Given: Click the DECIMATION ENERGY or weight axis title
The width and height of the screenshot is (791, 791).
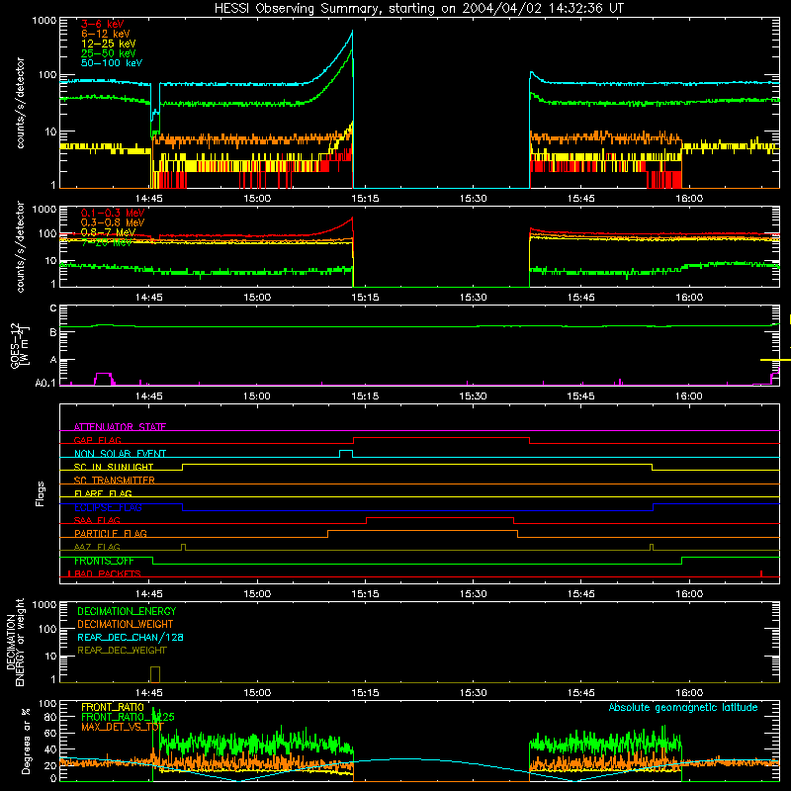Looking at the screenshot, I should click(15, 642).
